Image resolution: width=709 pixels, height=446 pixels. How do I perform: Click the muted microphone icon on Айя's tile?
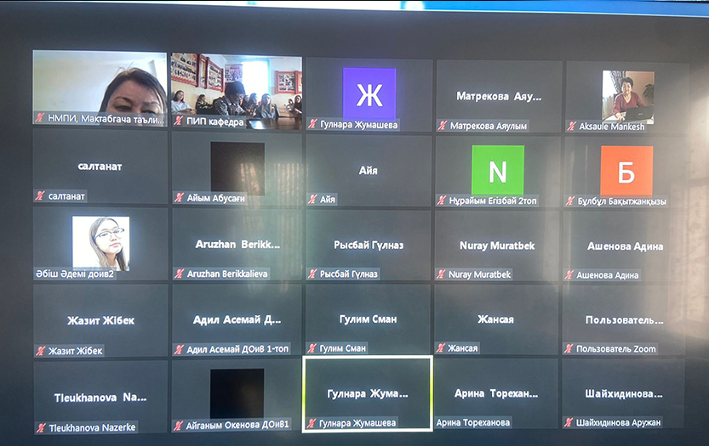pos(312,199)
